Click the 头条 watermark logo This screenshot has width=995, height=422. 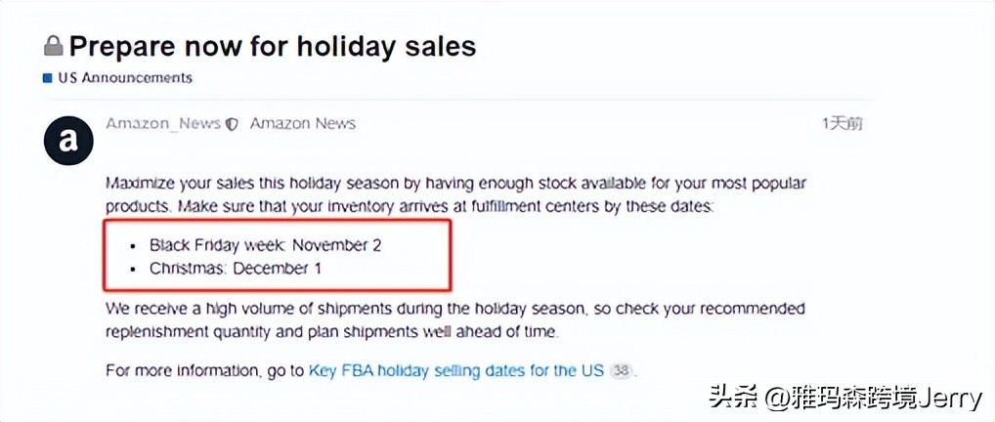pos(731,399)
